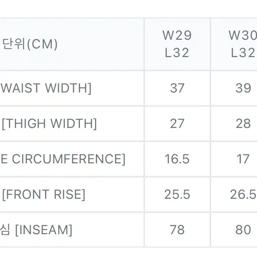257x257 pixels.
Task: Click the INSEAM row label
Action: 36,230
